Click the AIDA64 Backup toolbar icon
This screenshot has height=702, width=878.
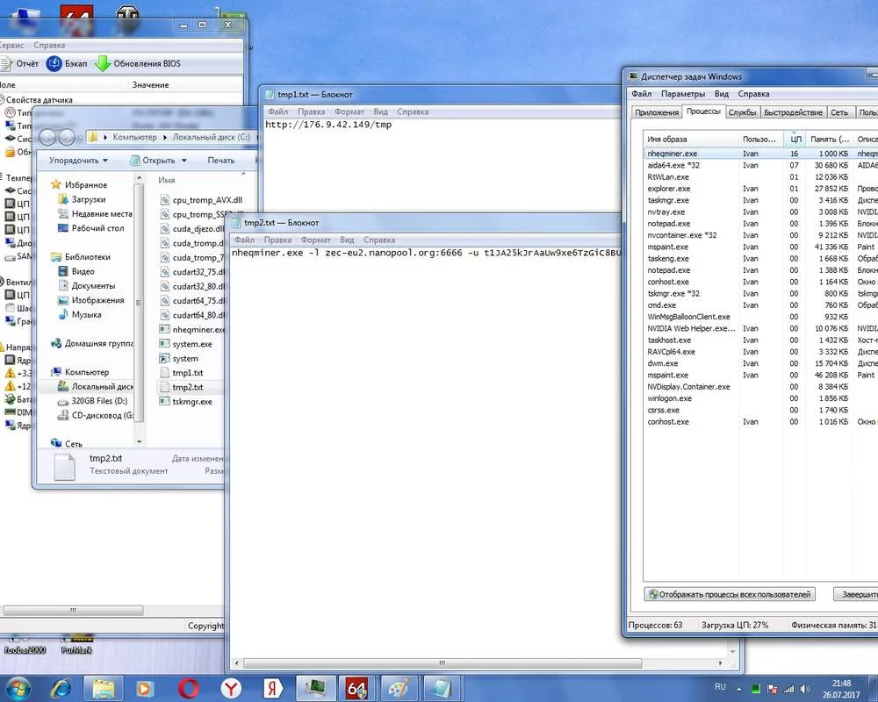tap(54, 63)
